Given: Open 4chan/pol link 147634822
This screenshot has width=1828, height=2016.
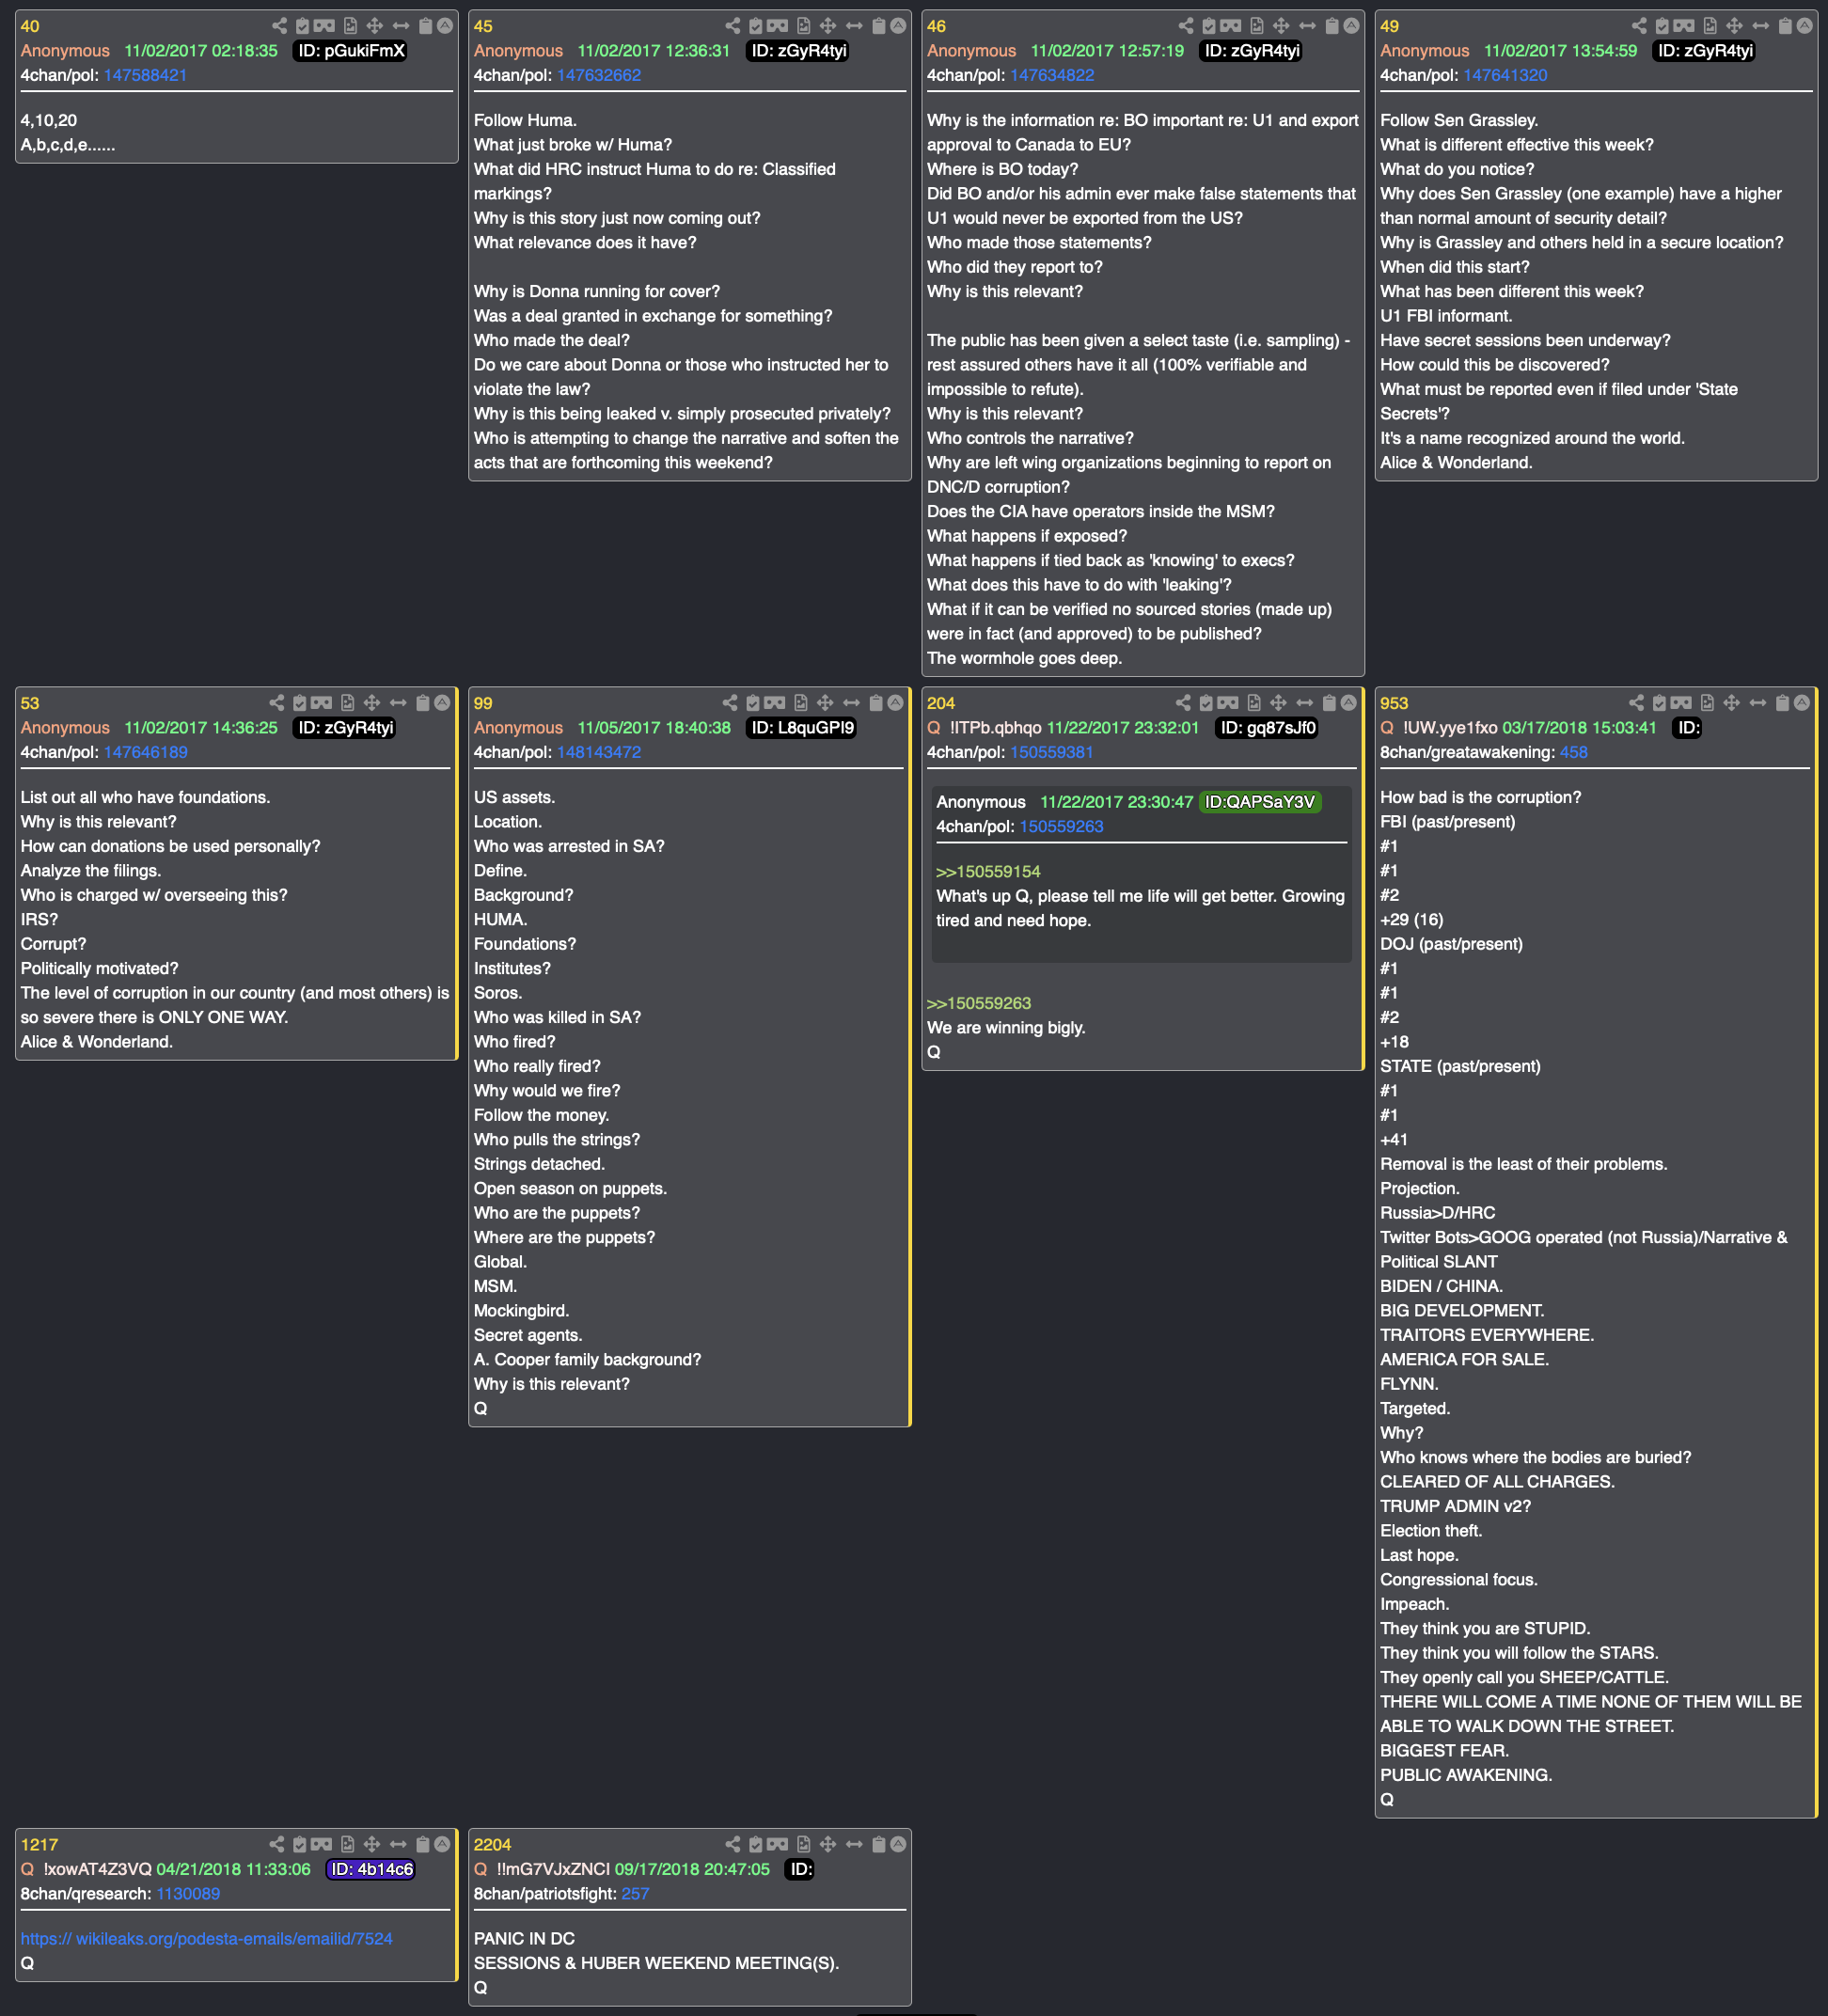Looking at the screenshot, I should pos(1052,75).
